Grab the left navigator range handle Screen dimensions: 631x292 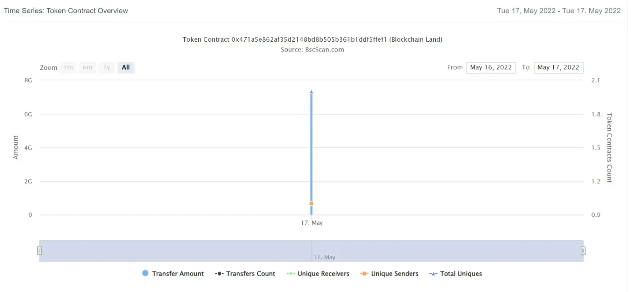(40, 251)
